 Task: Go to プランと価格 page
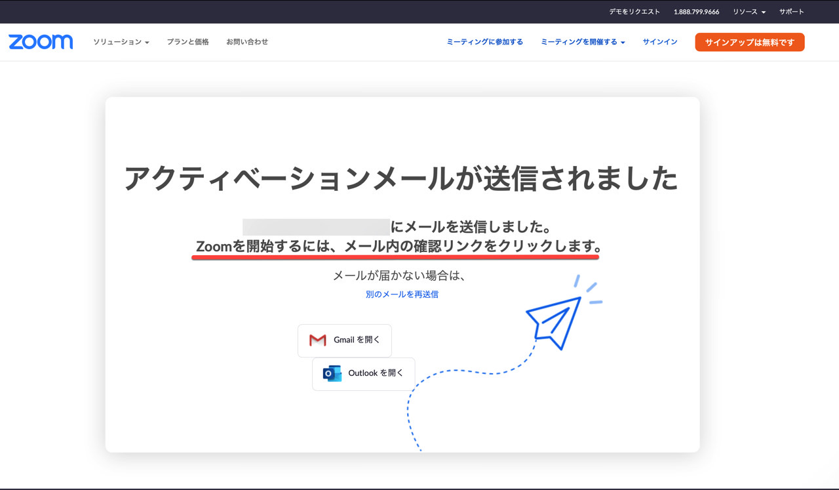(187, 42)
